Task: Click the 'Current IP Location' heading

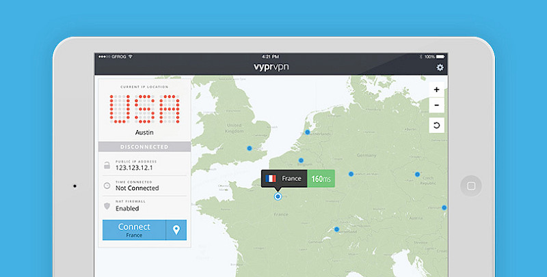Action: click(x=144, y=87)
